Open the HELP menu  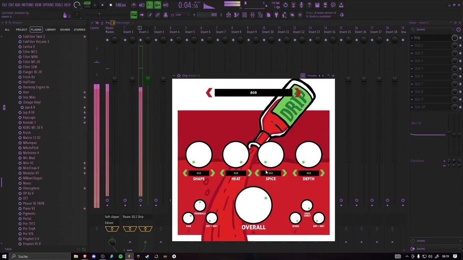pyautogui.click(x=68, y=5)
